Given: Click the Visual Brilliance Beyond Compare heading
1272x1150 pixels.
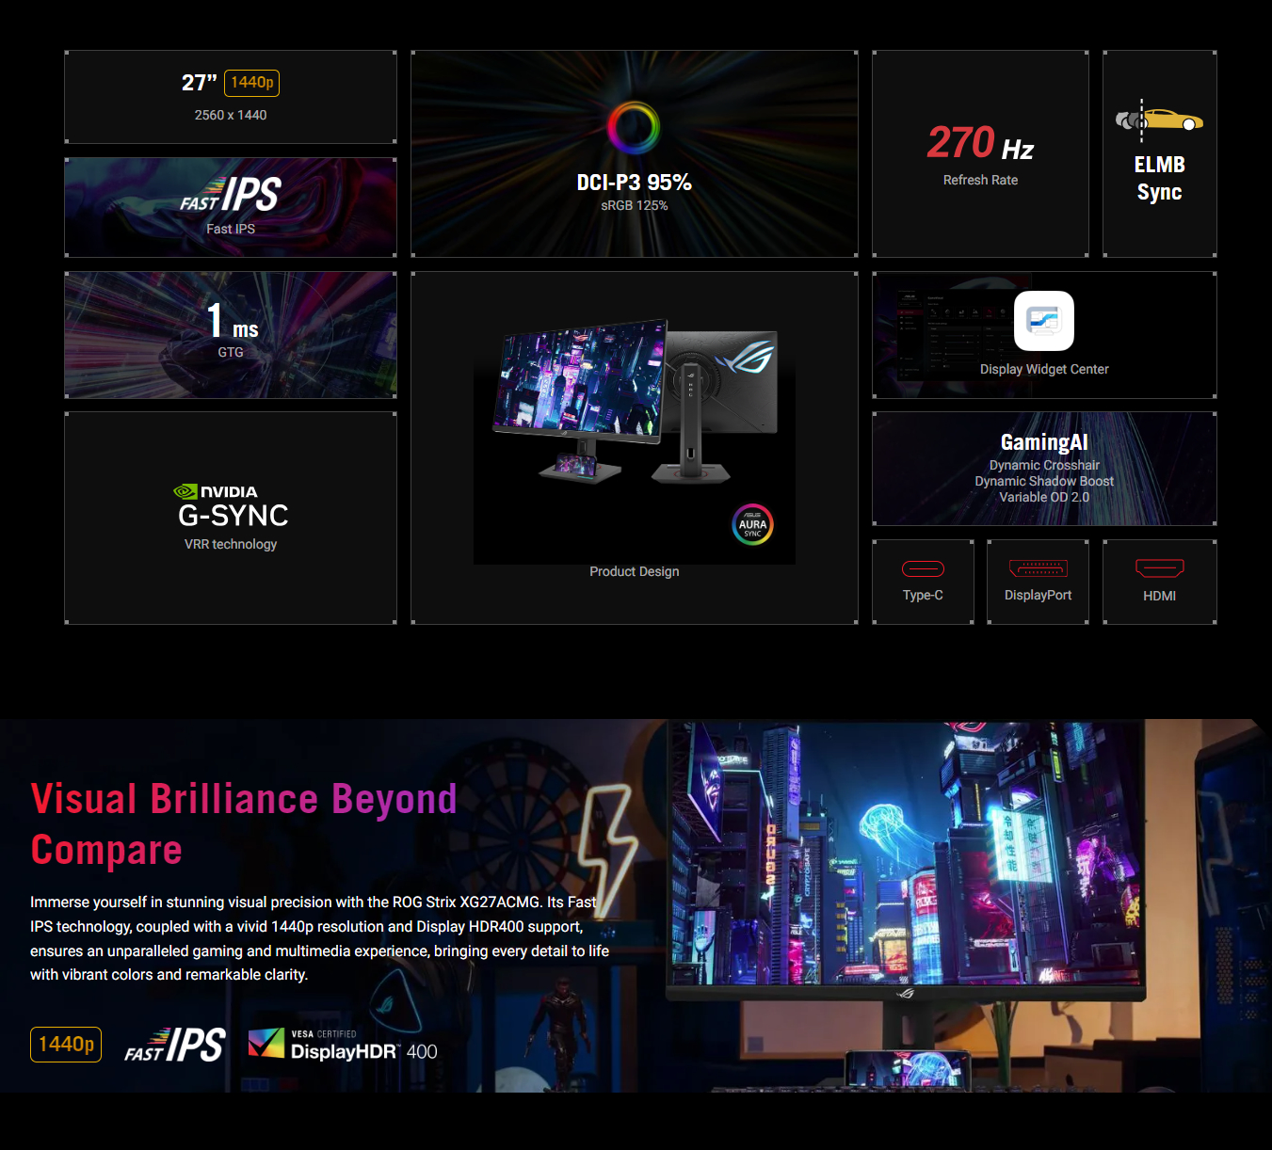Looking at the screenshot, I should [x=244, y=823].
